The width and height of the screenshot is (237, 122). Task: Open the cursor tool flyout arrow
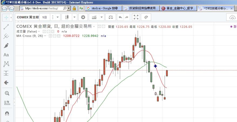coord(11,18)
